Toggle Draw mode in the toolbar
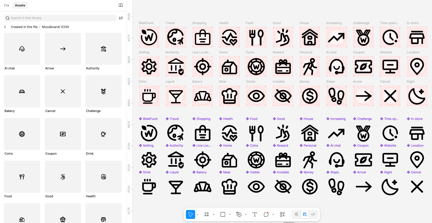The width and height of the screenshot is (432, 223). (x=296, y=214)
